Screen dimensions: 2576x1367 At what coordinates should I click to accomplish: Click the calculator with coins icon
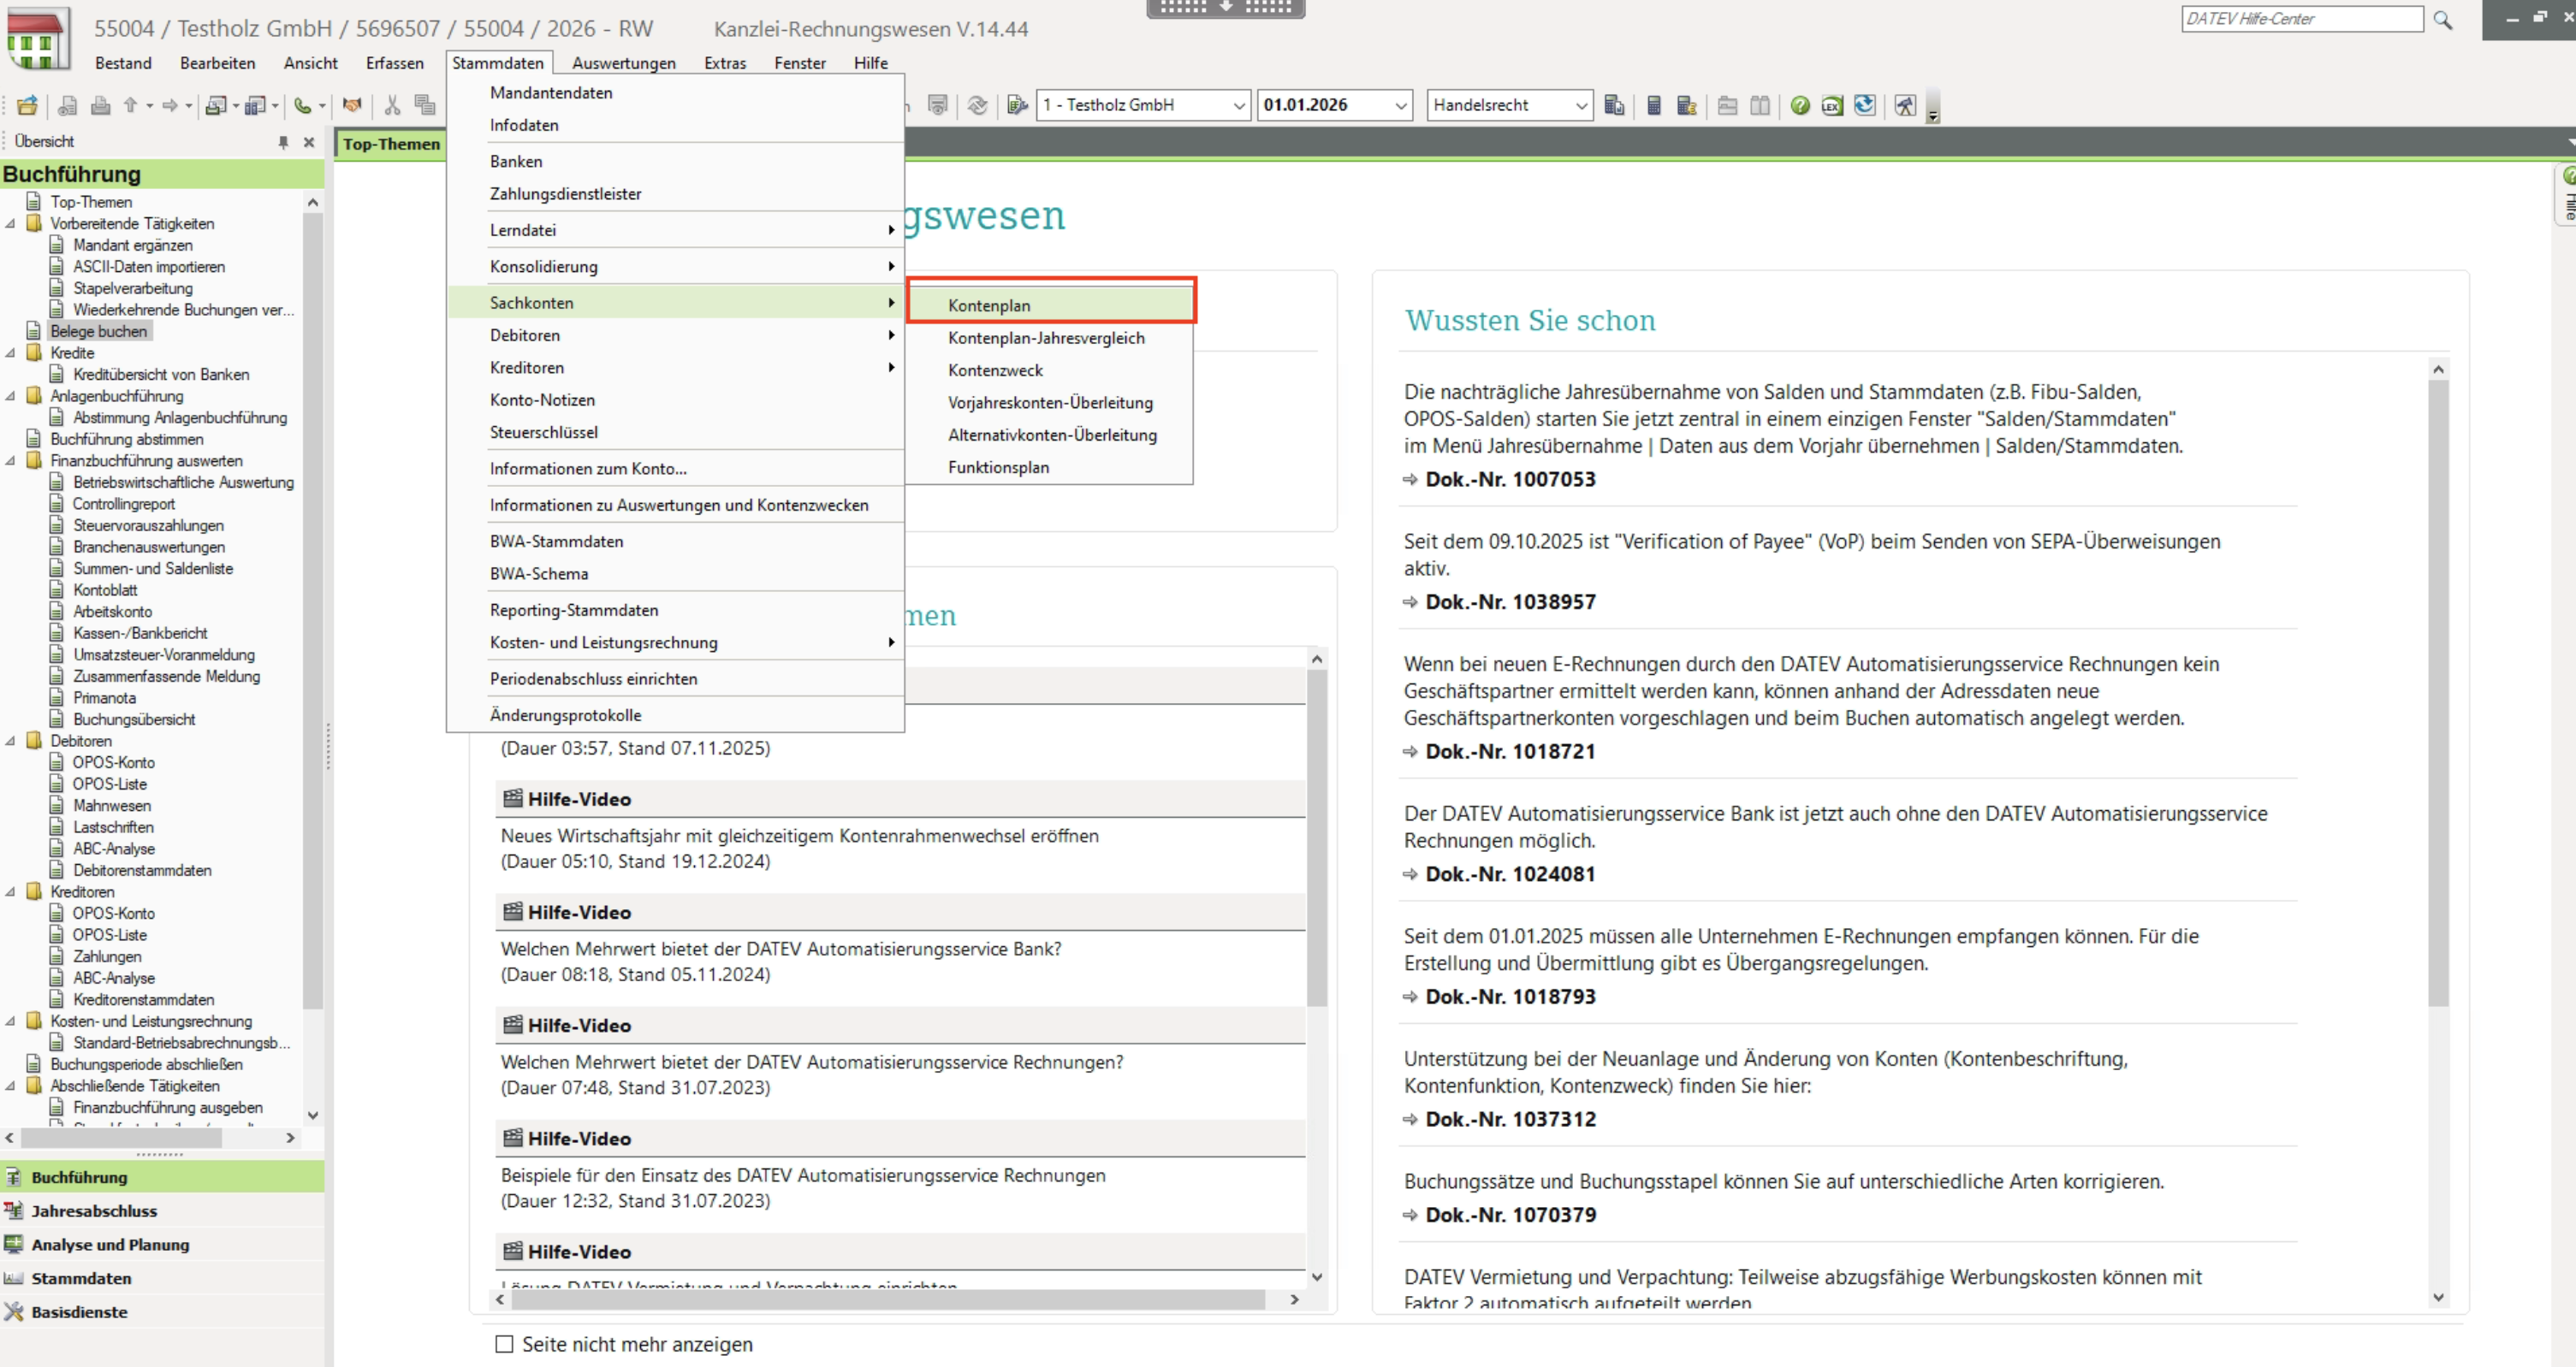[1686, 105]
